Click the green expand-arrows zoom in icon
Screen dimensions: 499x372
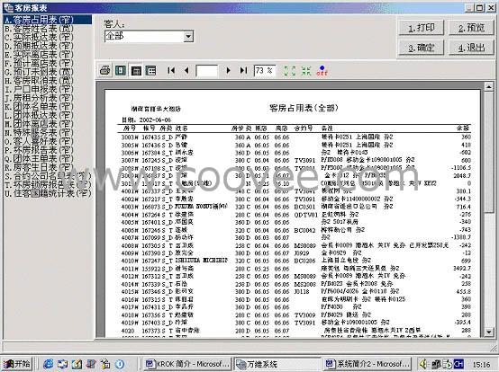click(290, 70)
